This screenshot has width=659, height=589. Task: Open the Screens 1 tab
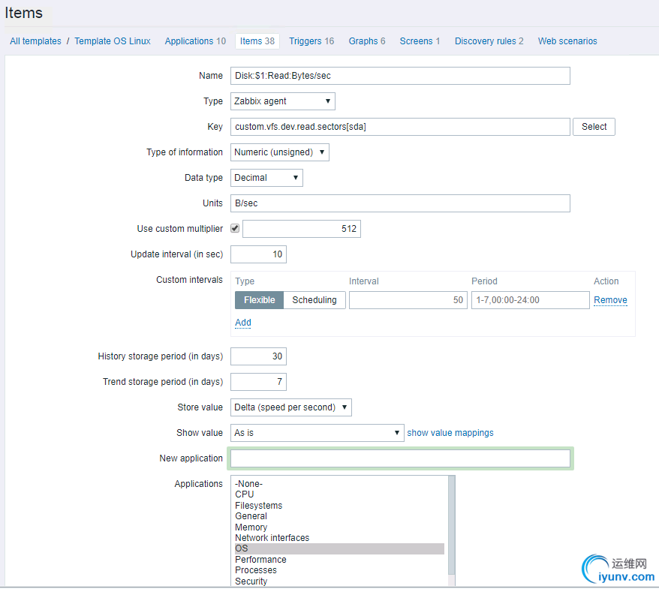point(420,41)
